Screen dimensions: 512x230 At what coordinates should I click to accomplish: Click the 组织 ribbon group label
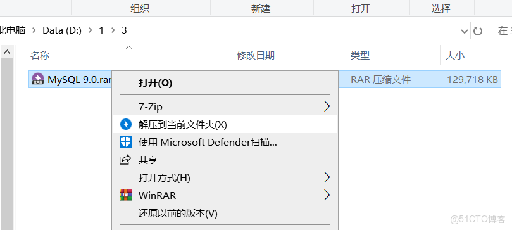pyautogui.click(x=140, y=8)
